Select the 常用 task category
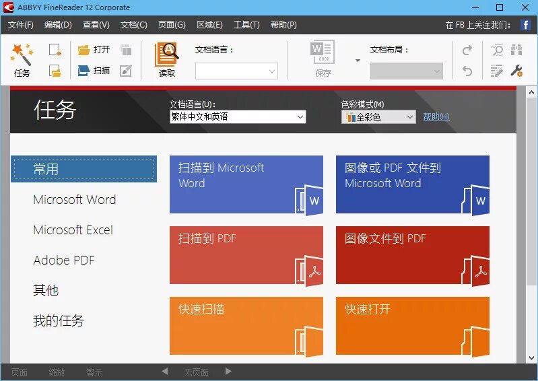This screenshot has width=538, height=381. click(83, 169)
